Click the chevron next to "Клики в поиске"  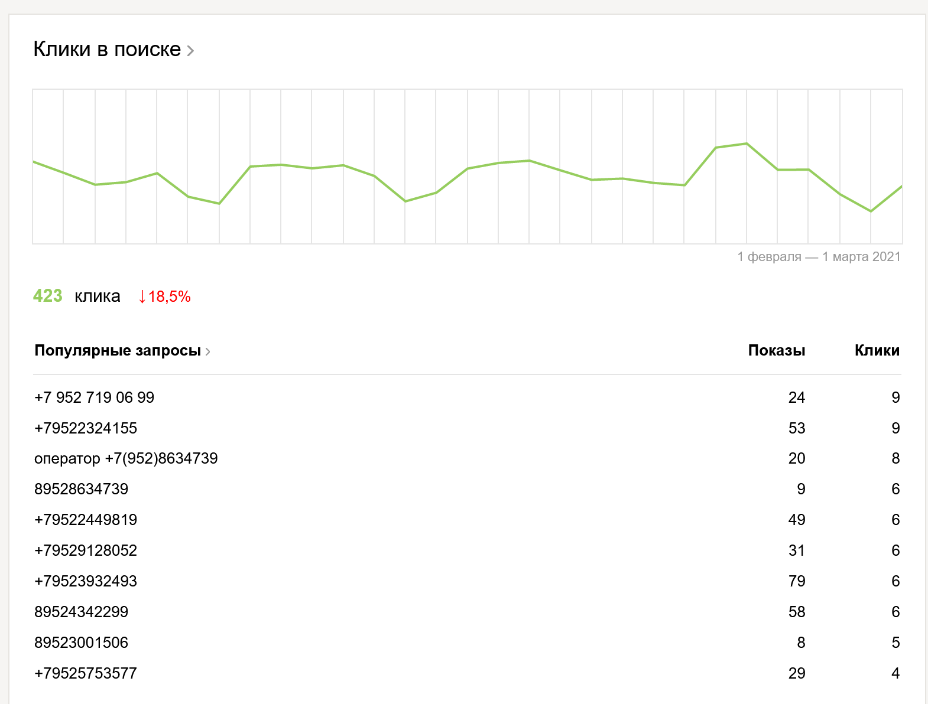pos(190,51)
